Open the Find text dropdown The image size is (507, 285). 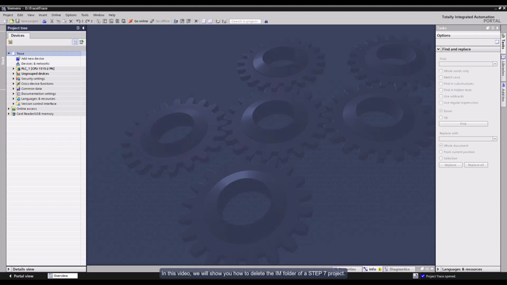[495, 64]
